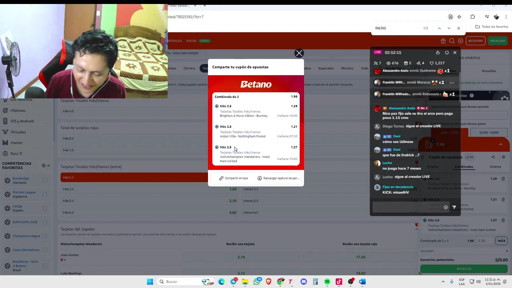Collapse the Competencias Favoritas section

tap(48, 166)
